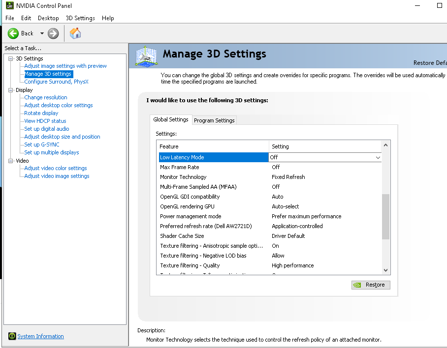Open the Home icon in toolbar

tap(75, 33)
